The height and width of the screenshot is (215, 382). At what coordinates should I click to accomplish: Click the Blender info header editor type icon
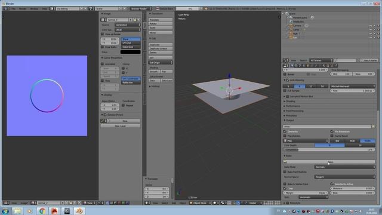6,8
